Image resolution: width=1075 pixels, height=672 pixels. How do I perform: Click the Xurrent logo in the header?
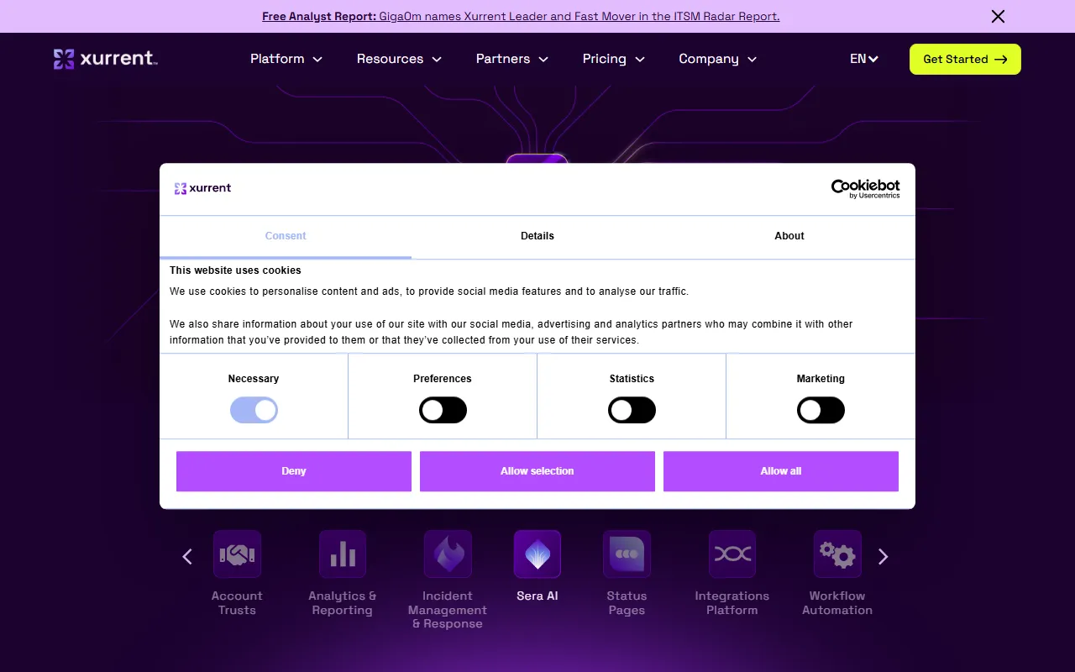coord(106,59)
